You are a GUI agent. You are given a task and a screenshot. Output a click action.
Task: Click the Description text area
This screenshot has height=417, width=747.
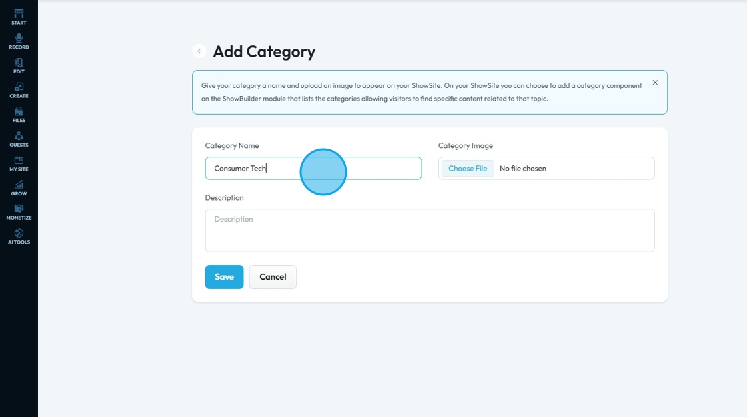[430, 230]
